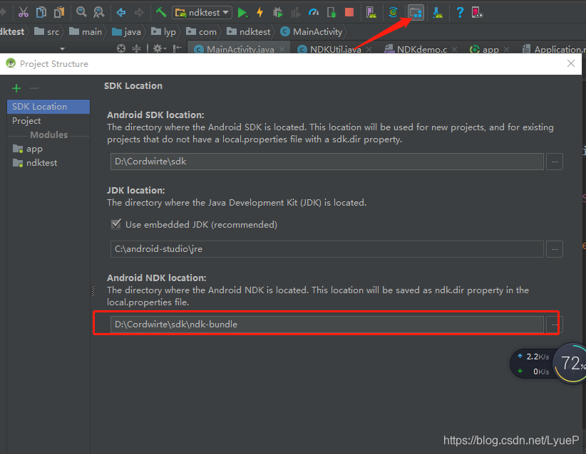The image size is (586, 454).
Task: Click Sync Project with Gradle Files icon
Action: point(393,12)
